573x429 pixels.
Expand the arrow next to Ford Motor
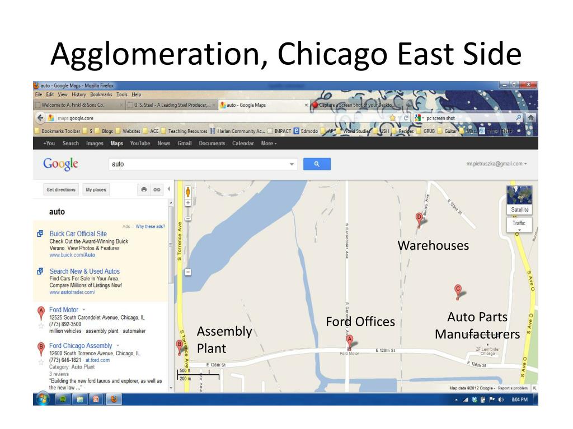click(x=84, y=309)
